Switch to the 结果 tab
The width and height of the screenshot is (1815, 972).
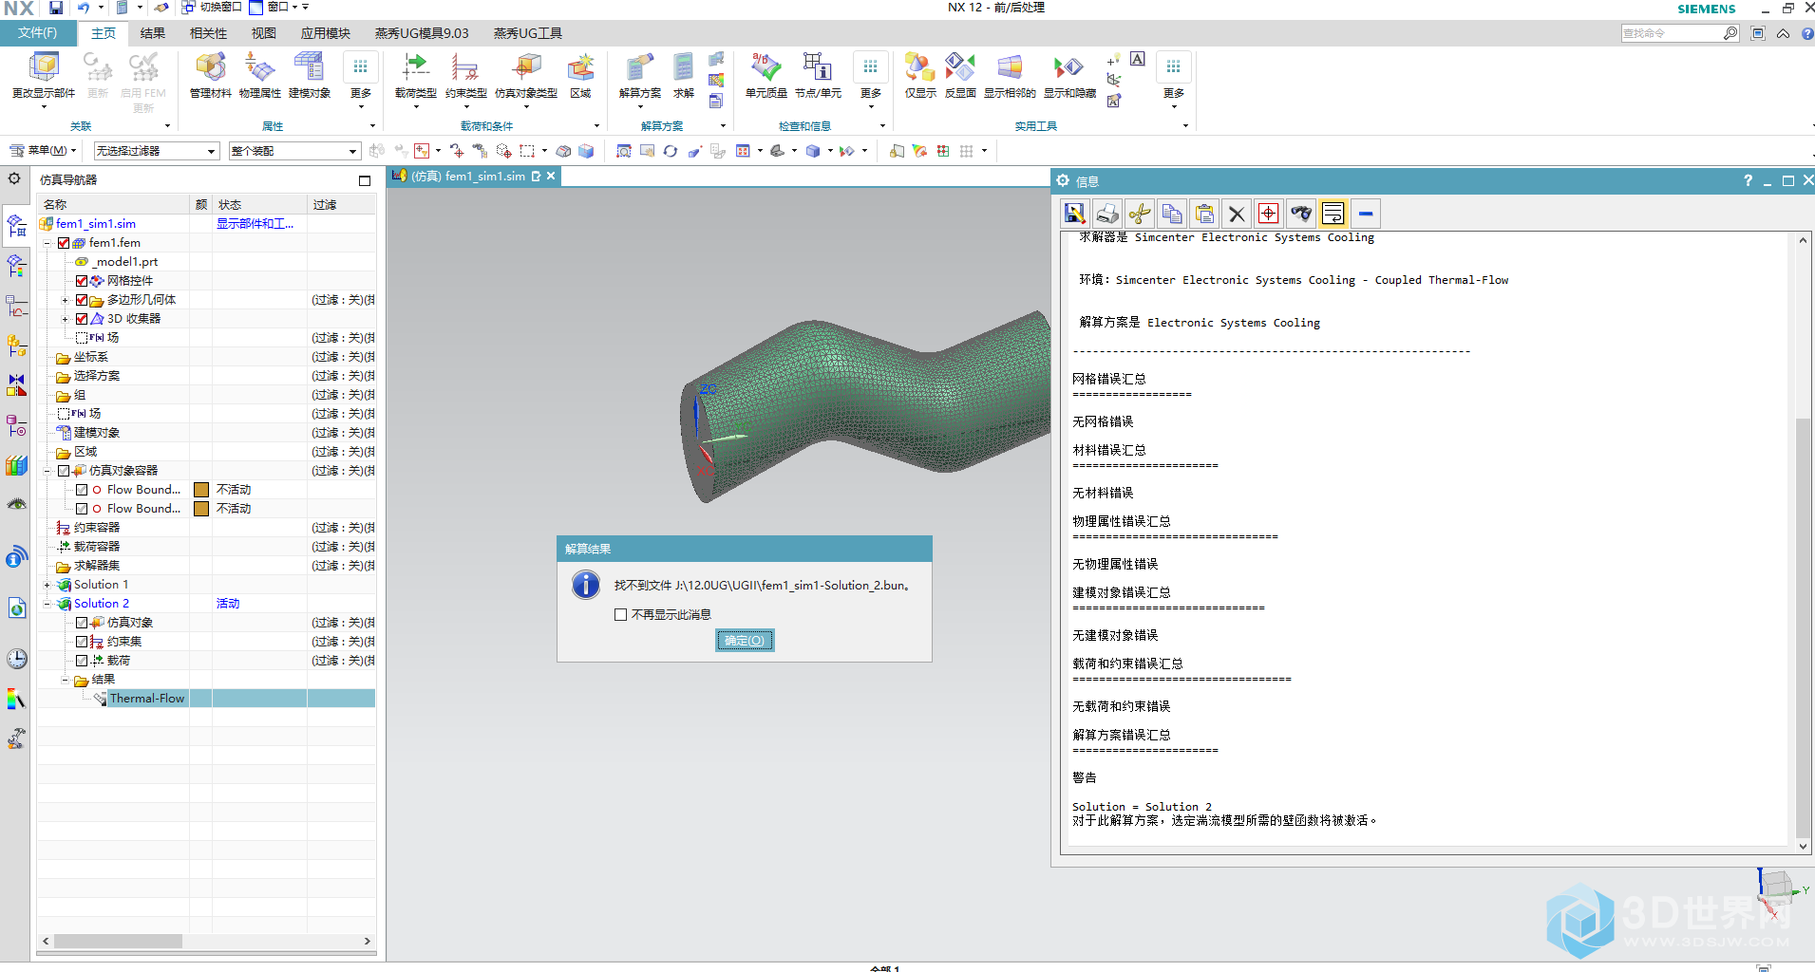[x=153, y=33]
